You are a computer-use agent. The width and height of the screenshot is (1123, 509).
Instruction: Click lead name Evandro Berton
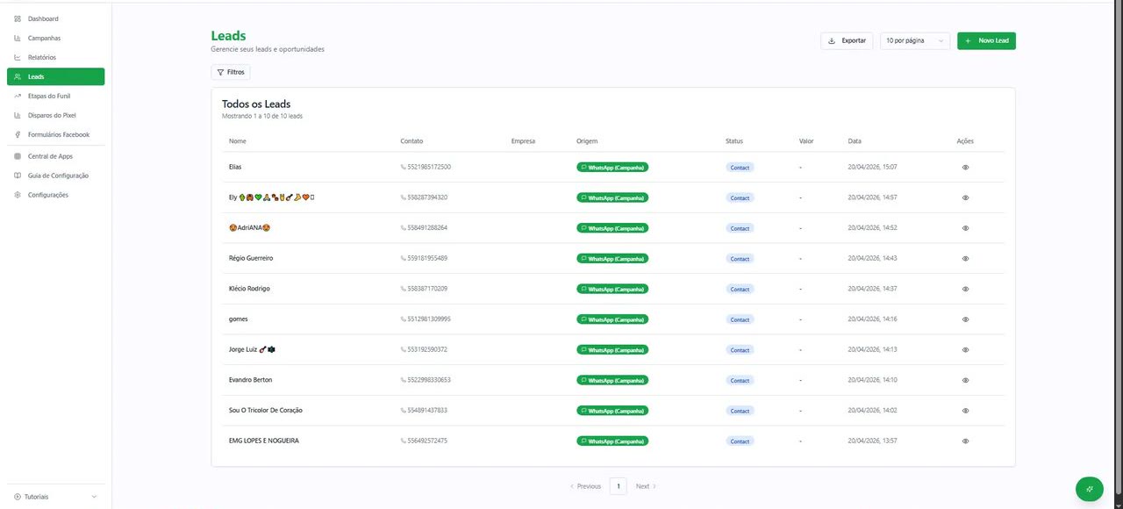point(250,380)
